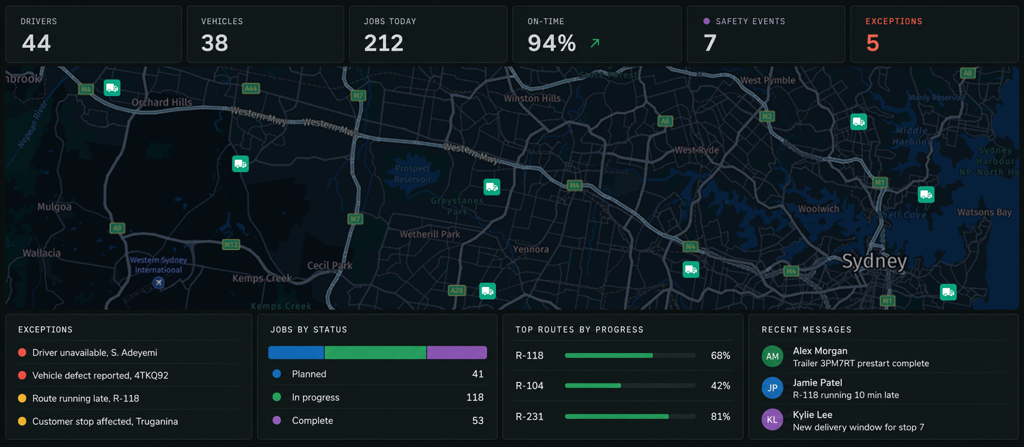Open the Vehicle defect reported, 4TKQ92 exception
Image resolution: width=1024 pixels, height=447 pixels.
pos(130,375)
